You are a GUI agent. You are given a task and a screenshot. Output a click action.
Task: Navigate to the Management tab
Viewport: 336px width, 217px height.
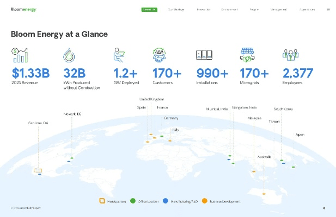point(278,9)
